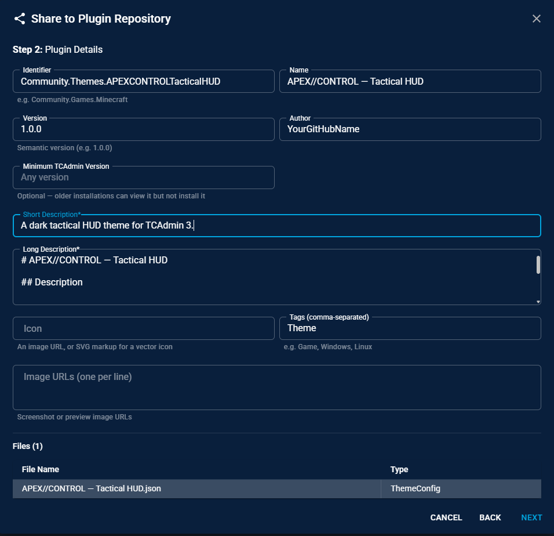Screen dimensions: 554x536
Task: Click the Step 2: Plugin Details heading
Action: click(57, 49)
